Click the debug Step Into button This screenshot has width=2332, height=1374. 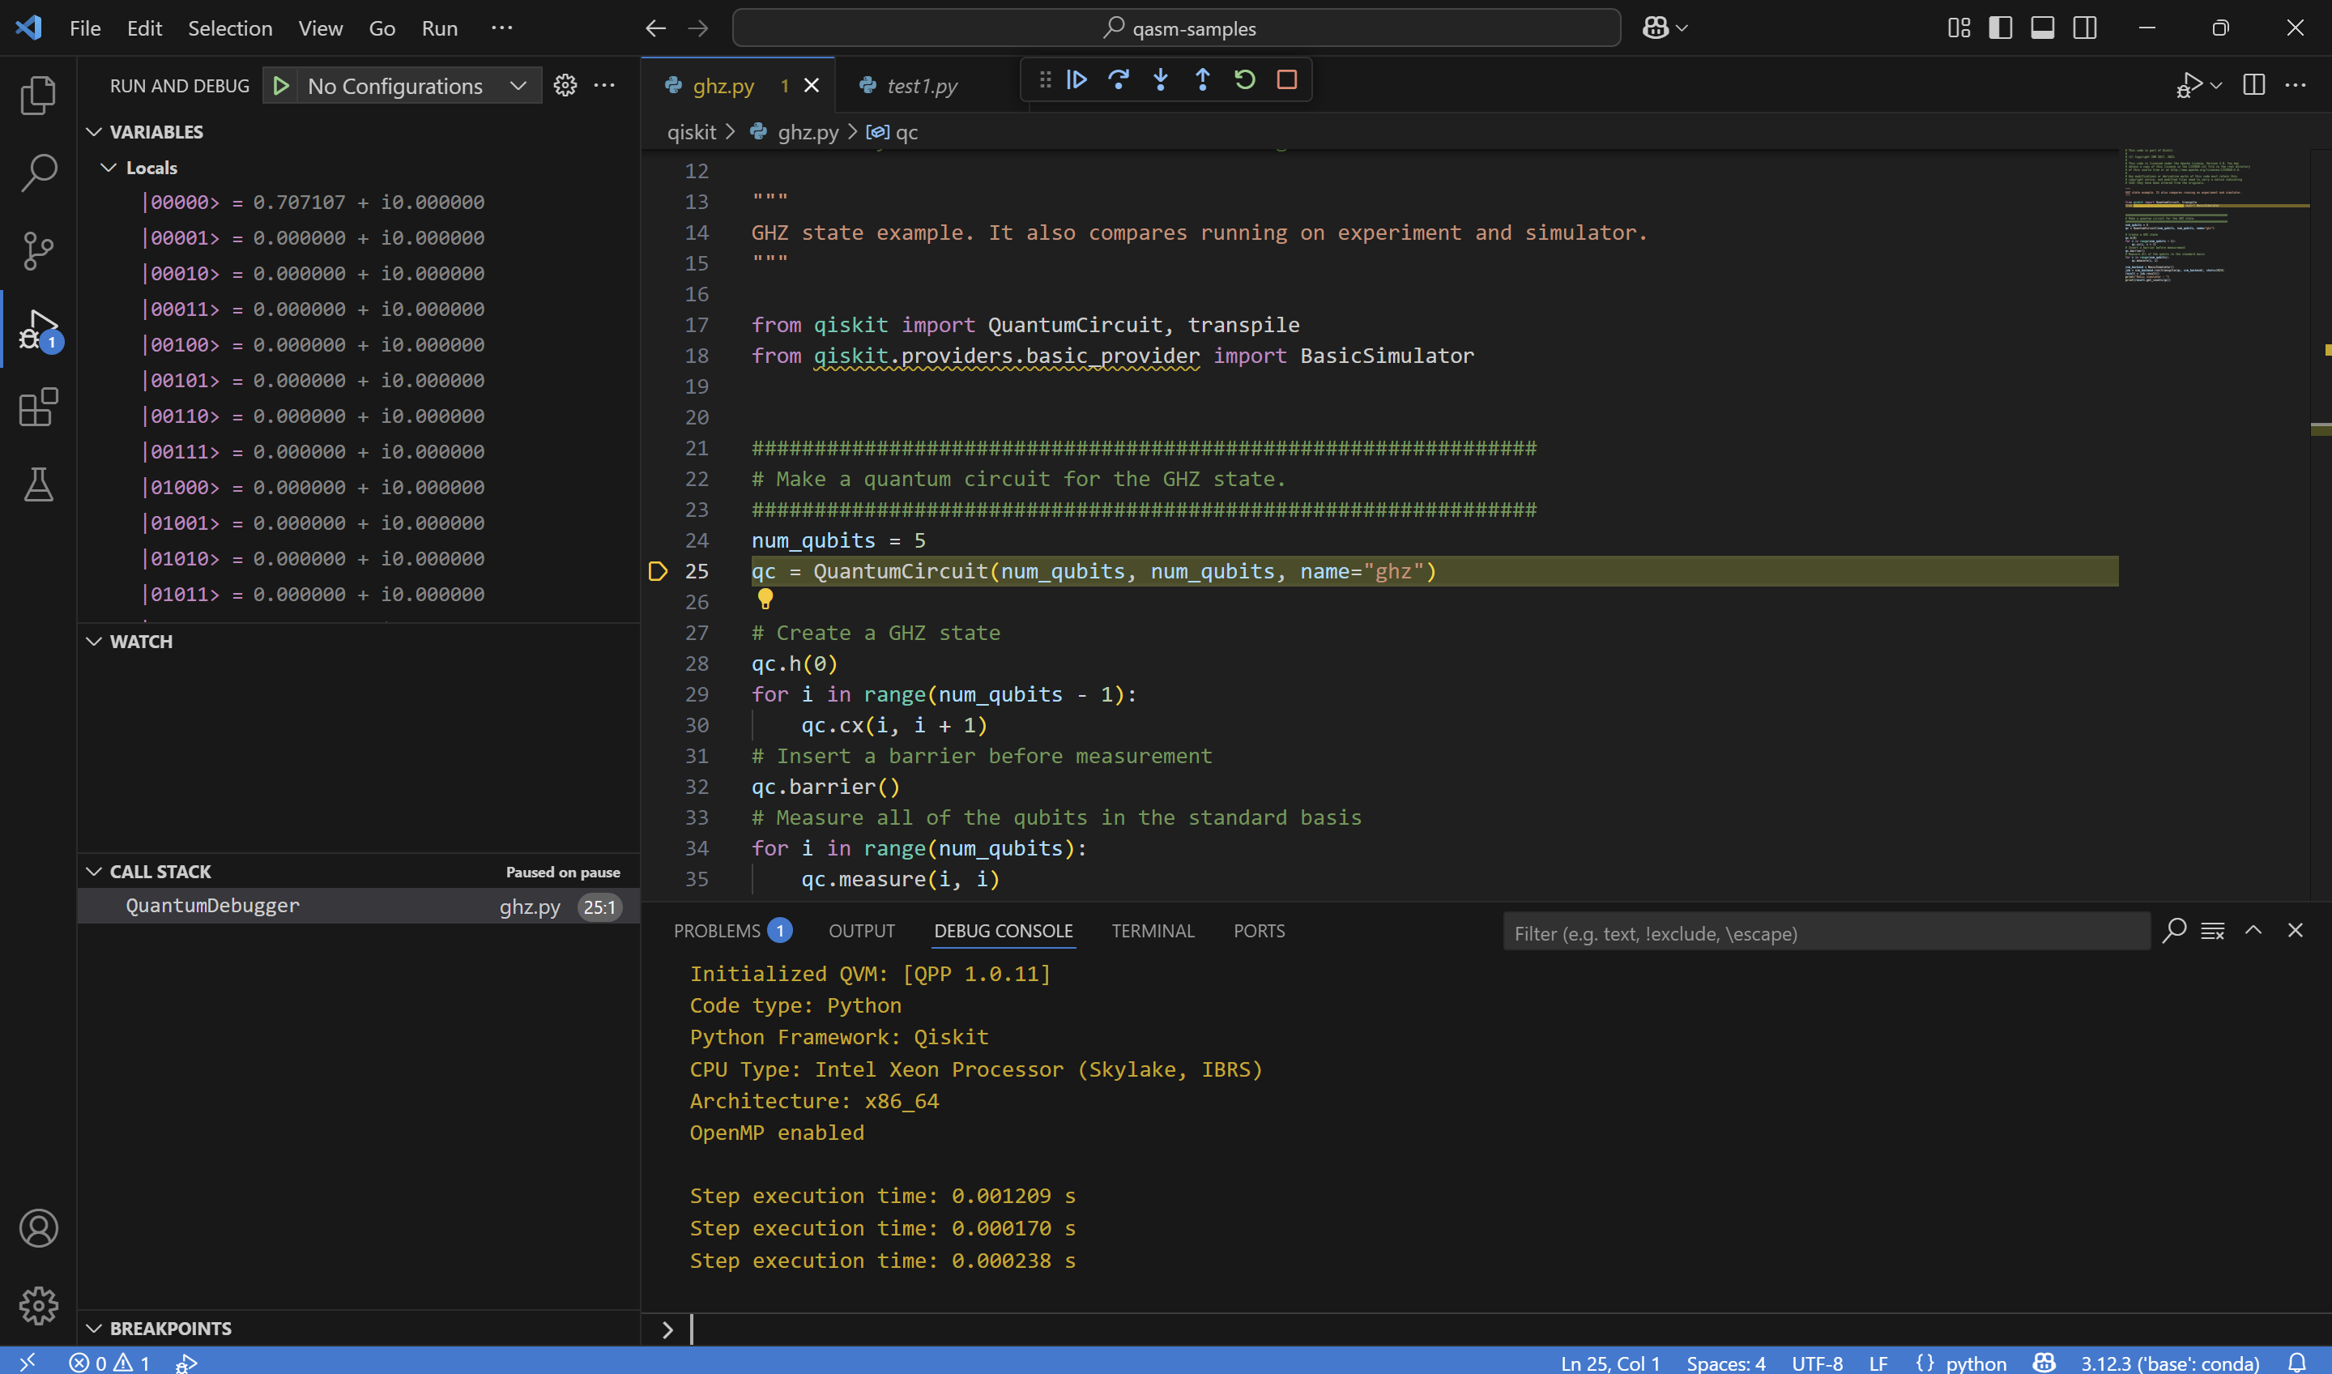point(1161,79)
